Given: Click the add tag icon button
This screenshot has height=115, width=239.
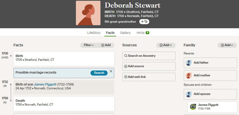Looking at the screenshot, I should pyautogui.click(x=144, y=22).
